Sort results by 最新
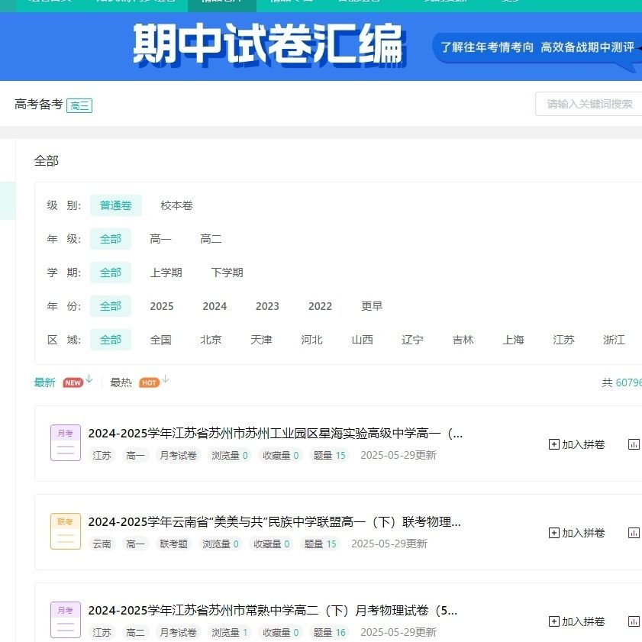Screen dimensions: 642x642 (44, 382)
